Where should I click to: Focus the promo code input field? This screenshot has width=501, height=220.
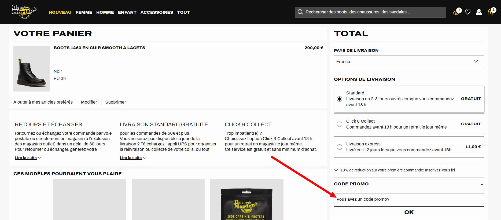click(409, 199)
